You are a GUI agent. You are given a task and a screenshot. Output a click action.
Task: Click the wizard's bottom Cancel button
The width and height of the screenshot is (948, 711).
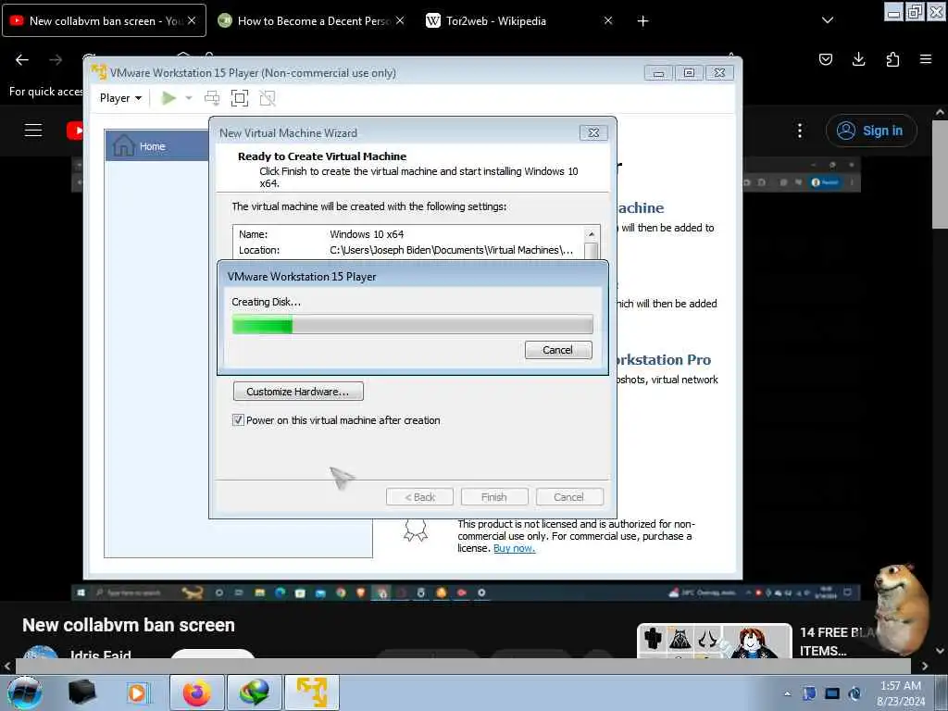569,497
